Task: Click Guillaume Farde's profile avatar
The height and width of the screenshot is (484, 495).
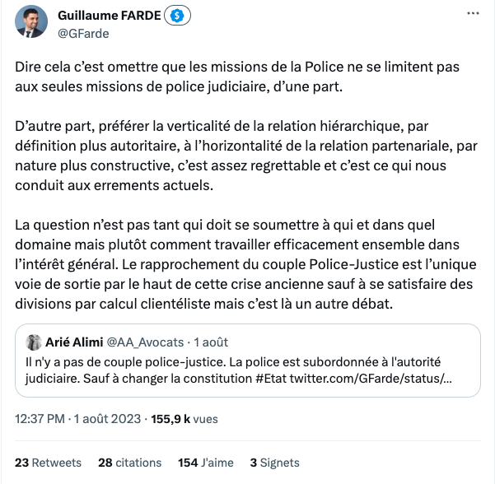Action: 30,24
